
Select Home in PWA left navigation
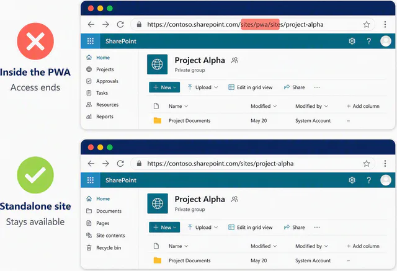tap(98, 58)
